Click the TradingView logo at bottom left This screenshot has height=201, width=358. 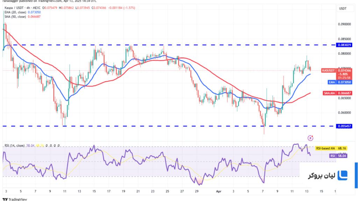15,199
